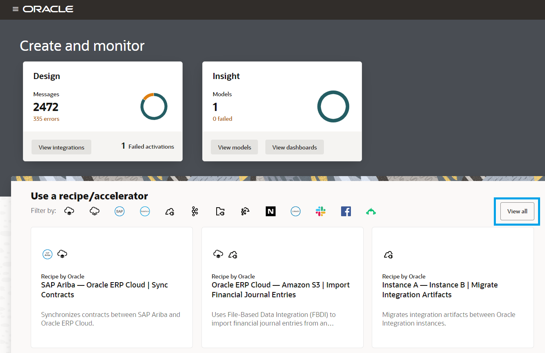Filter recipes by Facebook adapter
The height and width of the screenshot is (353, 545).
(346, 211)
